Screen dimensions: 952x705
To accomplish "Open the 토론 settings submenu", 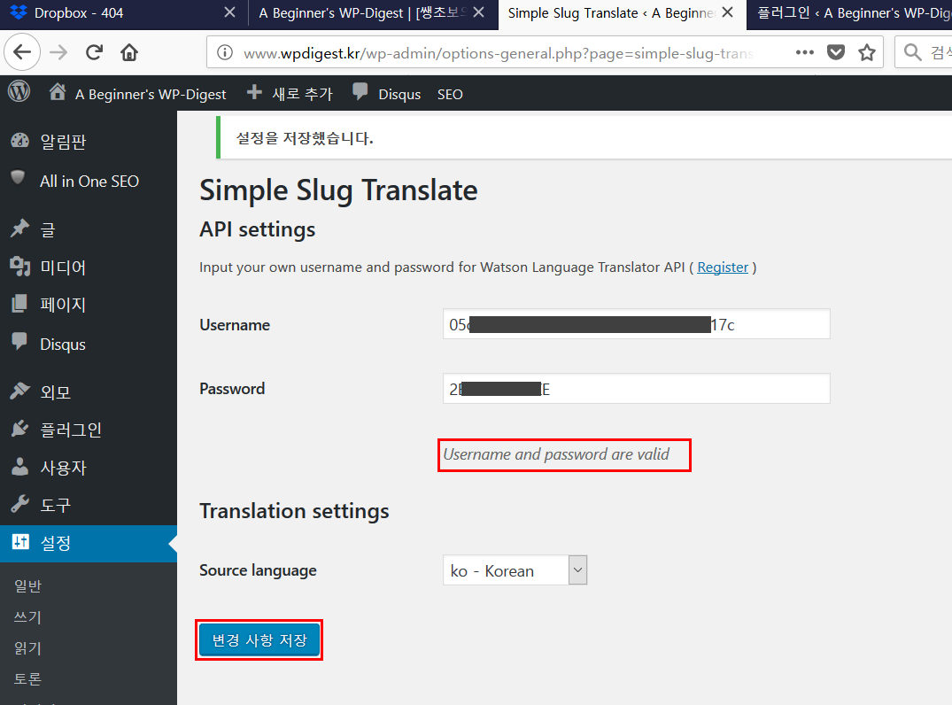I will click(x=28, y=679).
